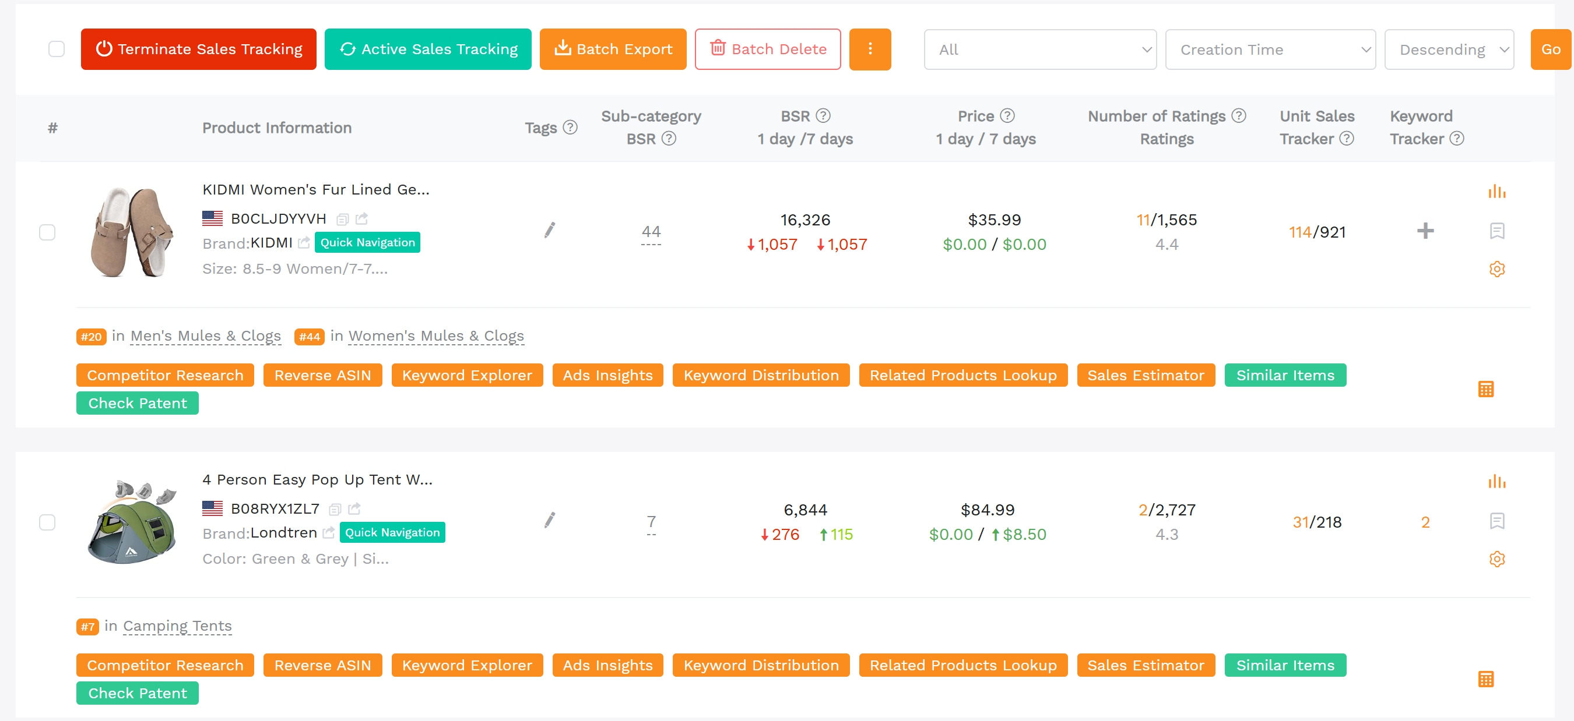
Task: Open Keyword Distribution for KIDMI product
Action: point(761,375)
